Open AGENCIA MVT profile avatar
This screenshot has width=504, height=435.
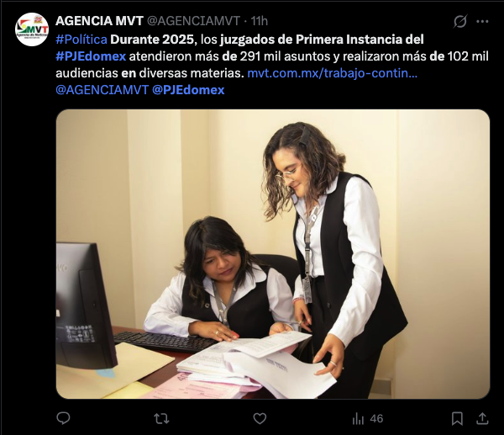click(x=32, y=29)
